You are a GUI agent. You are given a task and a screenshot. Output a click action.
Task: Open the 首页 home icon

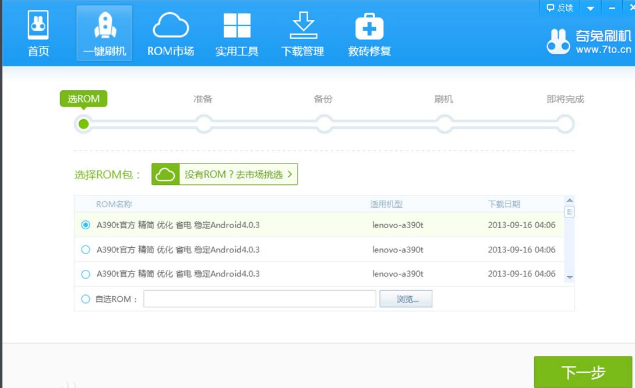point(38,27)
